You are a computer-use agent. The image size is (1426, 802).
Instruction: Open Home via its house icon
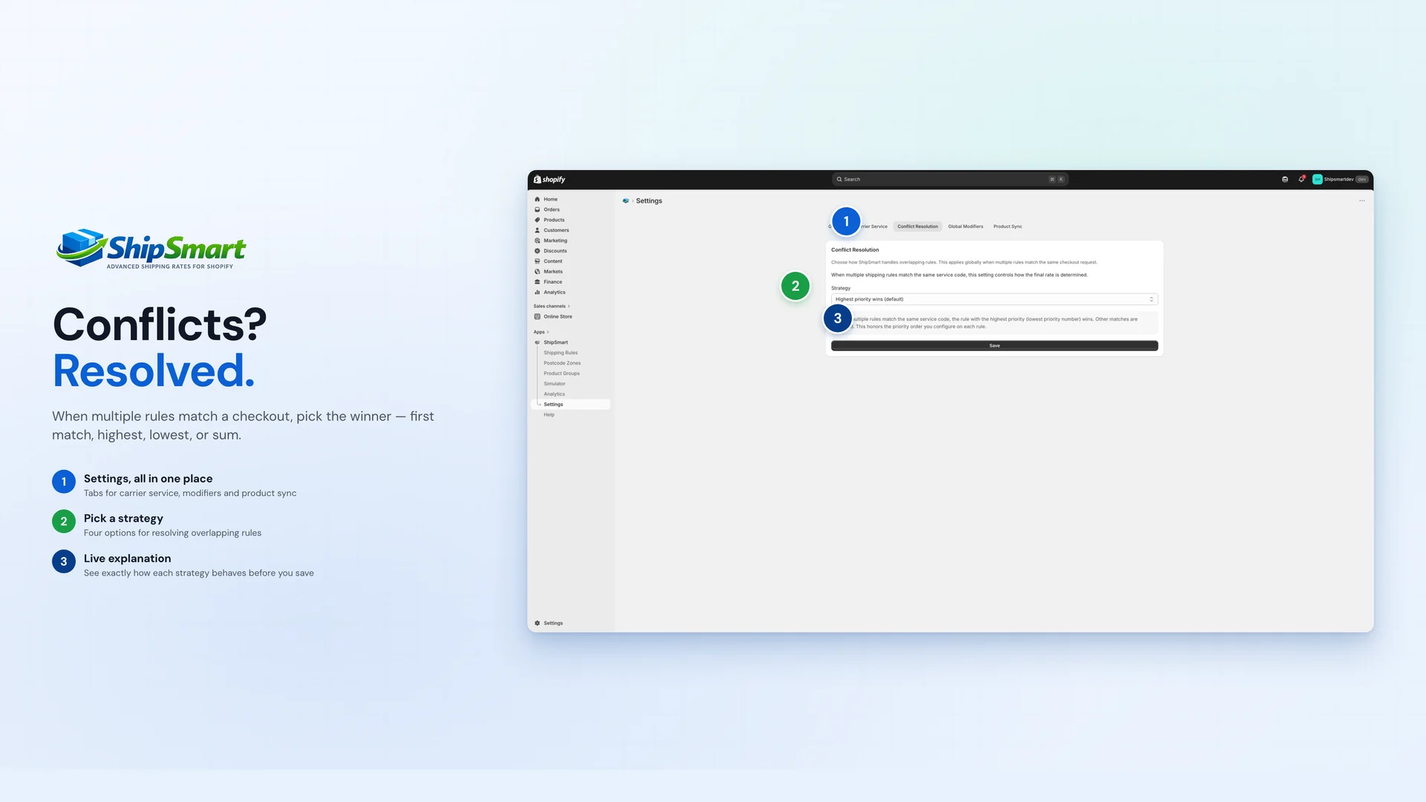537,199
